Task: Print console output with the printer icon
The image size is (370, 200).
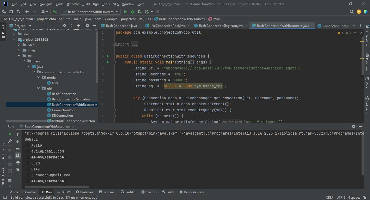Action: point(18,163)
